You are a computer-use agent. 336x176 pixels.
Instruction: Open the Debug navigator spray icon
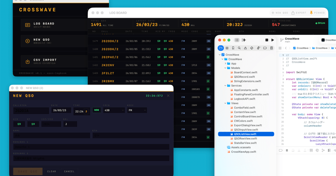(258, 48)
